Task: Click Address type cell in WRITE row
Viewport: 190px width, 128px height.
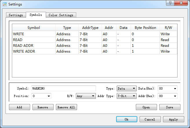Action: click(x=67, y=34)
